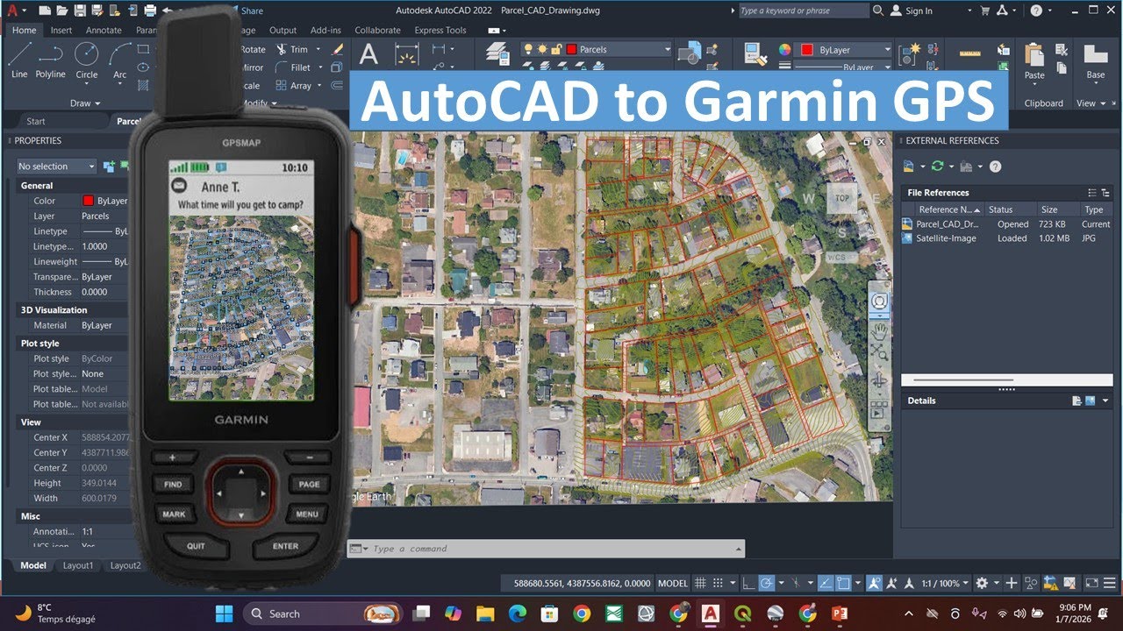The width and height of the screenshot is (1123, 631).
Task: Expand the Draw panel
Action: [x=85, y=103]
